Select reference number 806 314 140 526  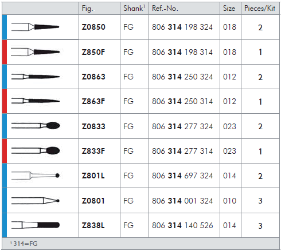[x=182, y=225]
